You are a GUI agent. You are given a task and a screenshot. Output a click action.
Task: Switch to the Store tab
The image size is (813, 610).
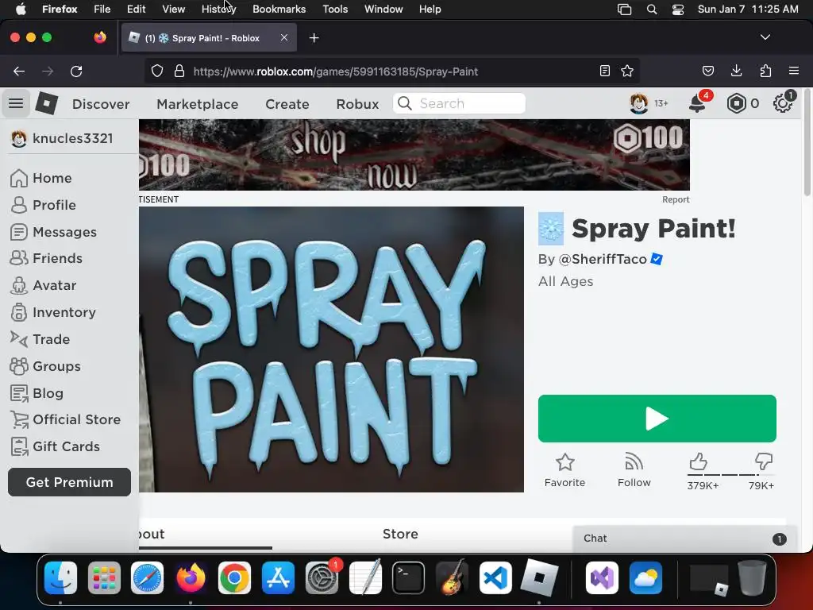point(400,534)
